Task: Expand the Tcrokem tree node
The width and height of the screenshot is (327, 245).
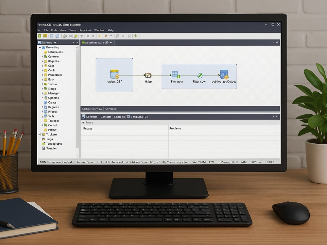Action: [40, 134]
